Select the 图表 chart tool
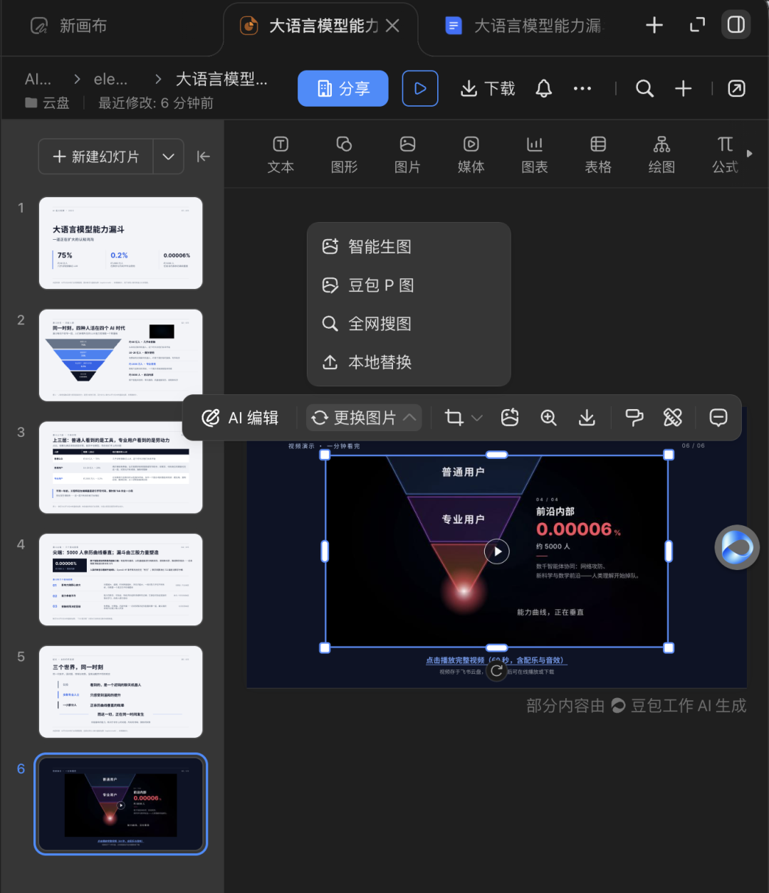The width and height of the screenshot is (769, 893). tap(535, 154)
